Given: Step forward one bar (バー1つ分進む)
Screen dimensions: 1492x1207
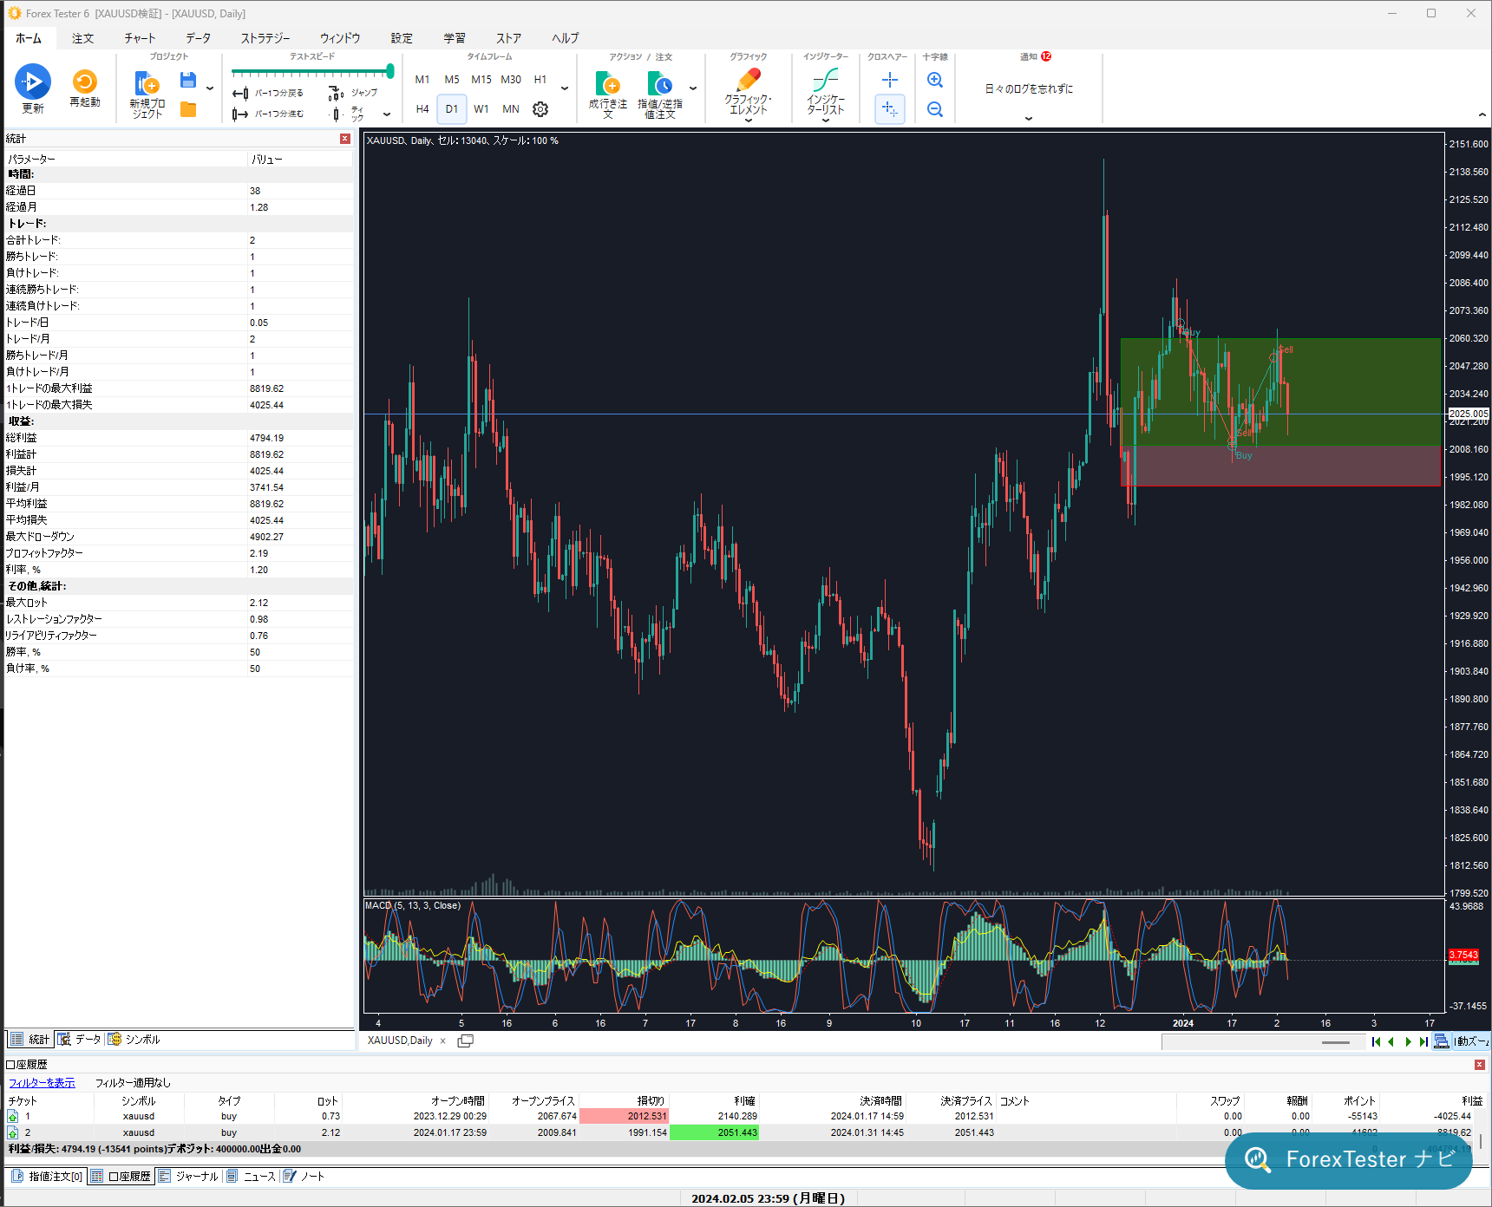Looking at the screenshot, I should point(267,114).
